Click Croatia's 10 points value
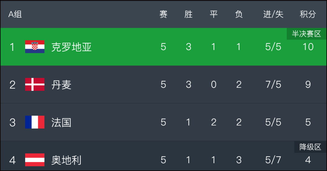327x171 pixels. (x=308, y=47)
